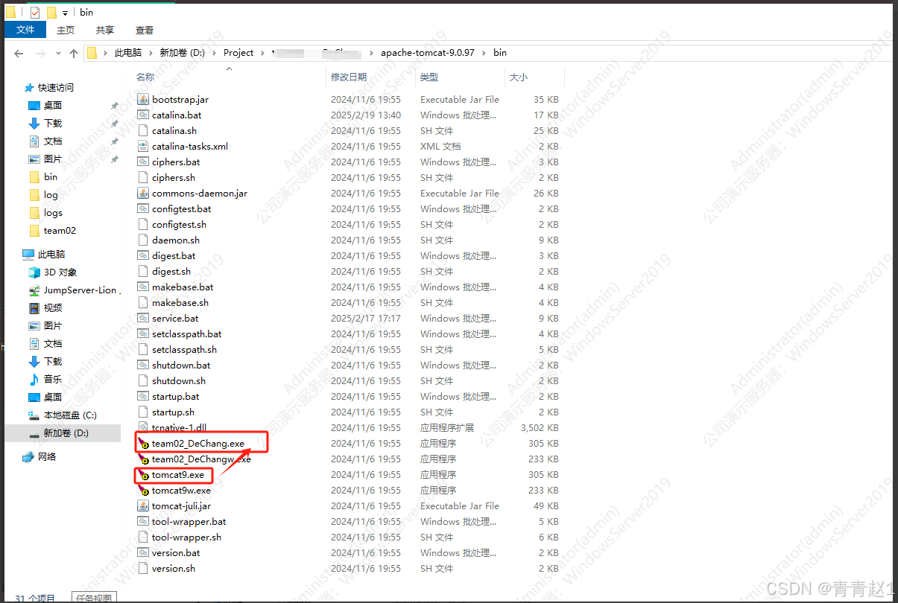The height and width of the screenshot is (603, 898).
Task: Select the file named configtest.sh
Action: pos(179,224)
